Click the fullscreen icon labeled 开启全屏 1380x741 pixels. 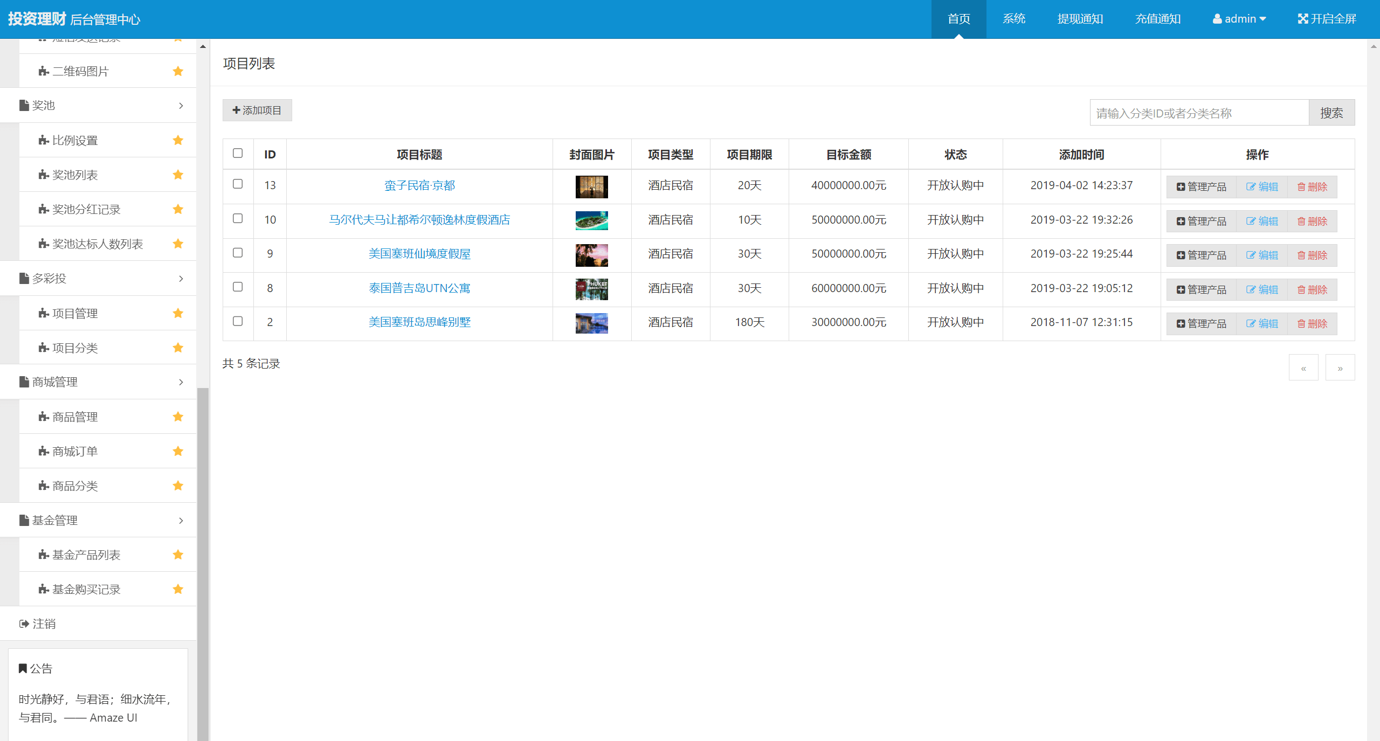coord(1302,19)
